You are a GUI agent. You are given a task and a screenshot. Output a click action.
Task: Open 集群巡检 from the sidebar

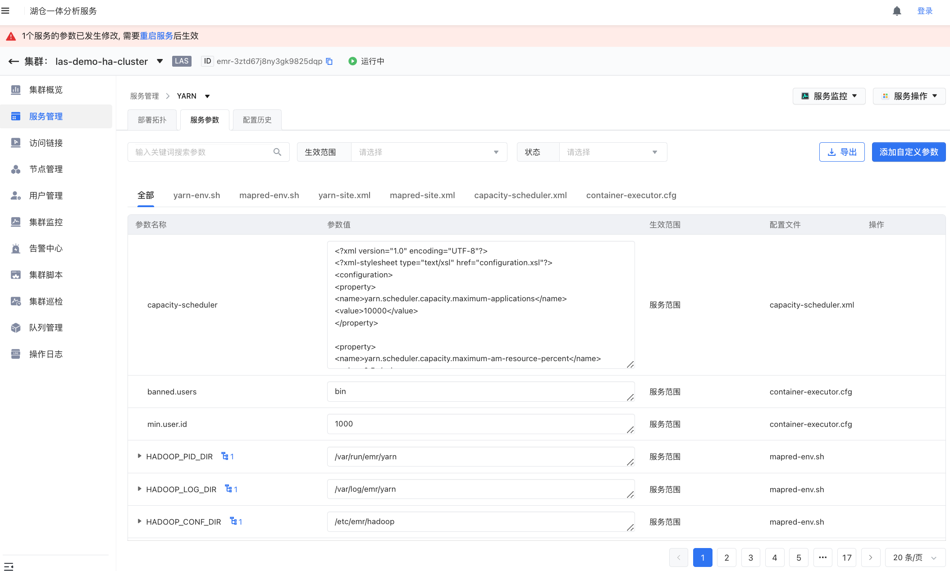(46, 301)
